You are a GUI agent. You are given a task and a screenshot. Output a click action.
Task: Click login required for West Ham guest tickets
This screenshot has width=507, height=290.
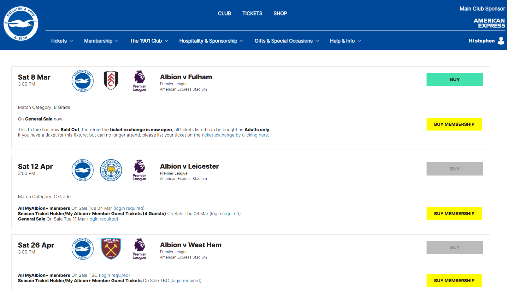pyautogui.click(x=186, y=281)
